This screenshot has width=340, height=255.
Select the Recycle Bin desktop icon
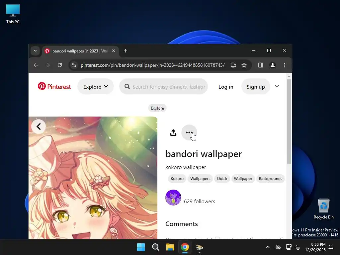click(x=323, y=209)
